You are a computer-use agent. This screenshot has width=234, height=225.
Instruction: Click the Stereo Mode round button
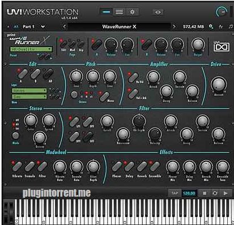click(x=15, y=135)
